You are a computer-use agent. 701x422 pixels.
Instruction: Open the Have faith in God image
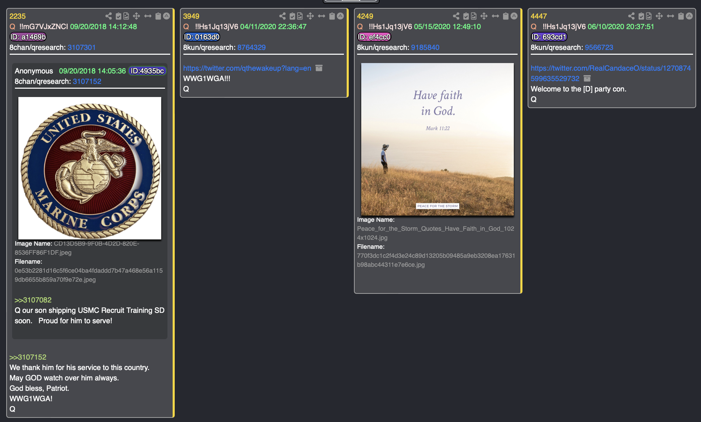(x=438, y=139)
